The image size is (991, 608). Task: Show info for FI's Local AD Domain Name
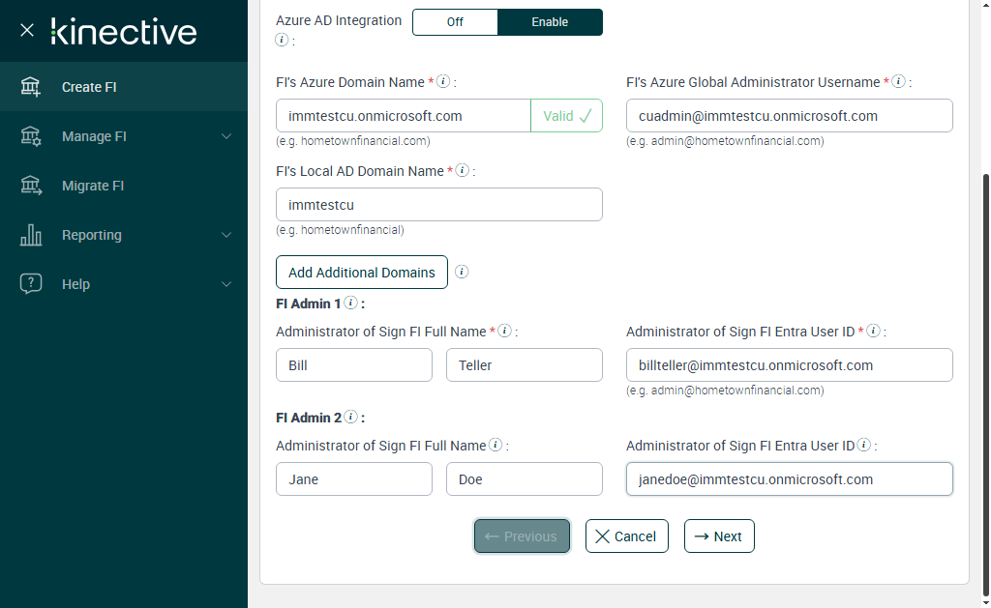463,170
